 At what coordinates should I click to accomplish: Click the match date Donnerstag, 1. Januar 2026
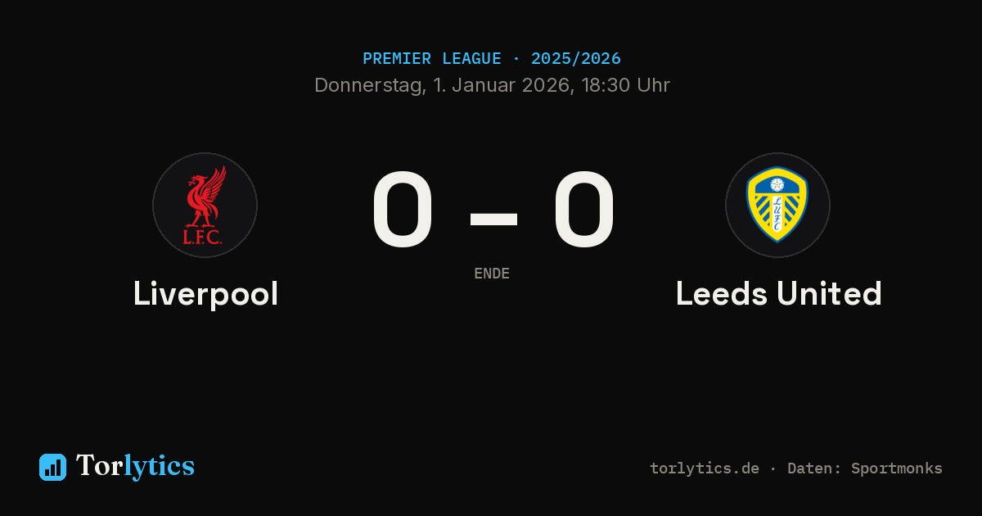click(443, 85)
